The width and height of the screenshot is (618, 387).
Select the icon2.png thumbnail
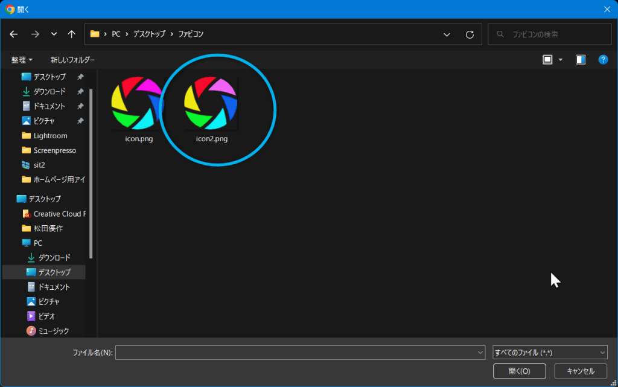[211, 103]
